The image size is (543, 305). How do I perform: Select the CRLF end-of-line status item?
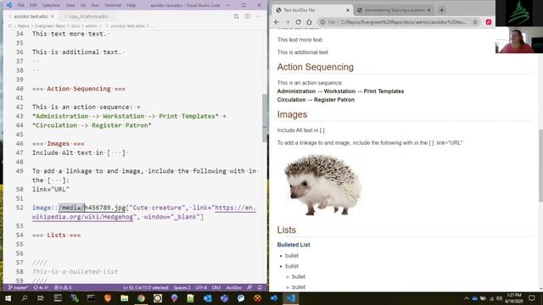click(x=216, y=288)
